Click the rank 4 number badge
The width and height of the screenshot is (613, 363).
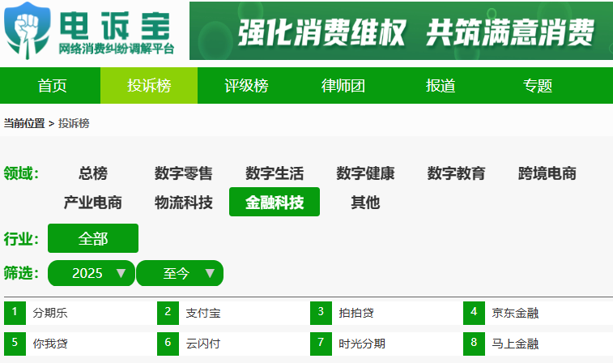coord(475,313)
